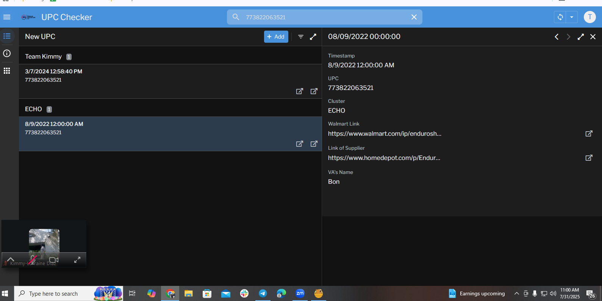The width and height of the screenshot is (602, 301).
Task: Open the Earnings upcoming taskbar widget
Action: [477, 293]
